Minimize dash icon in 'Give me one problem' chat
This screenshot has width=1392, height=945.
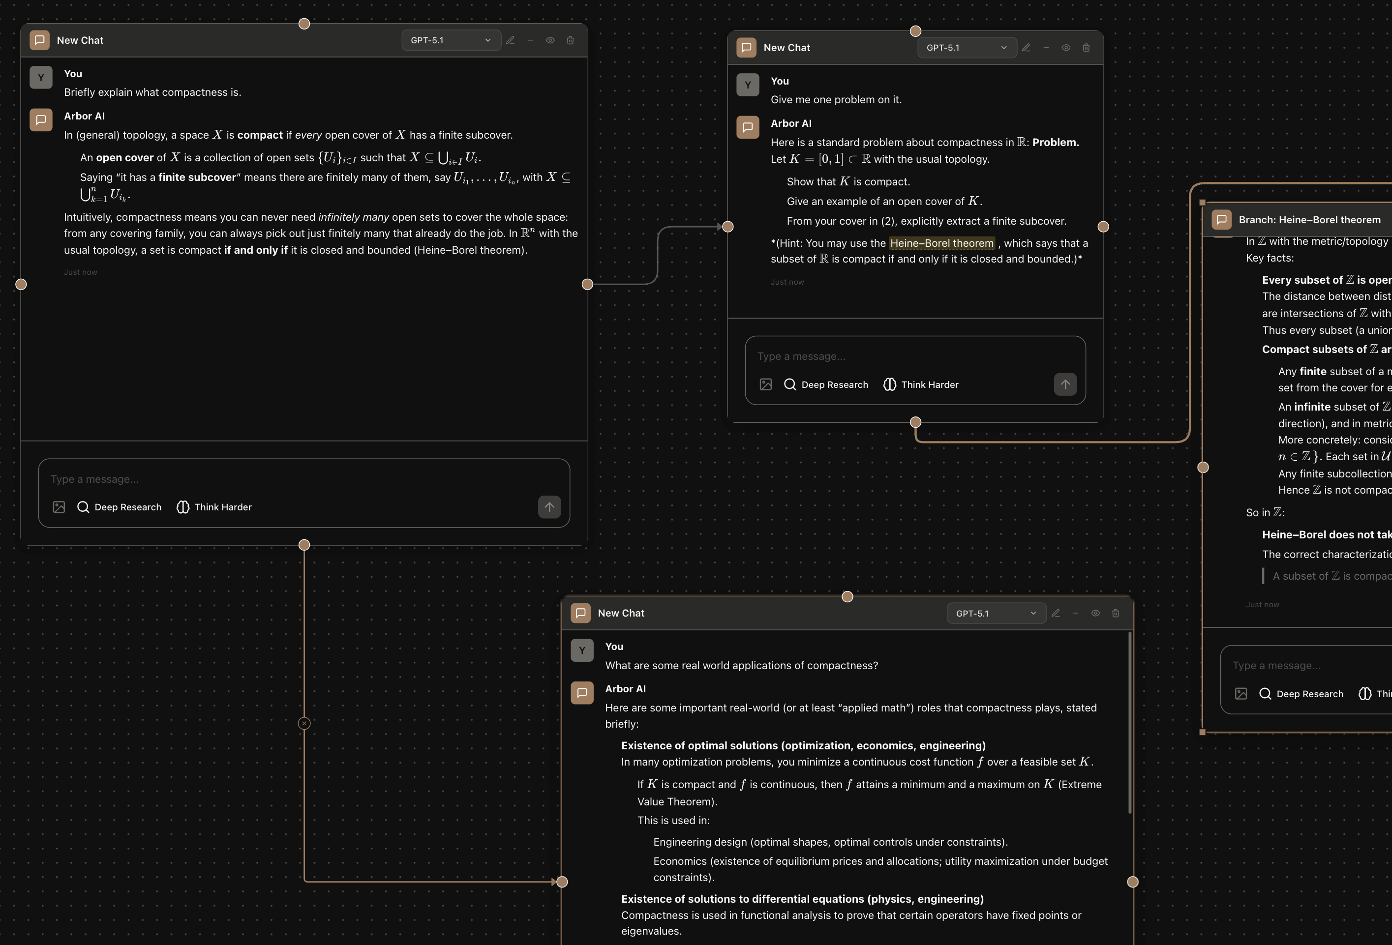1046,48
